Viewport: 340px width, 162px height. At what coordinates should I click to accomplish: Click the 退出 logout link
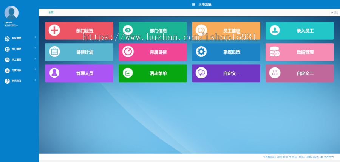[x=335, y=12]
